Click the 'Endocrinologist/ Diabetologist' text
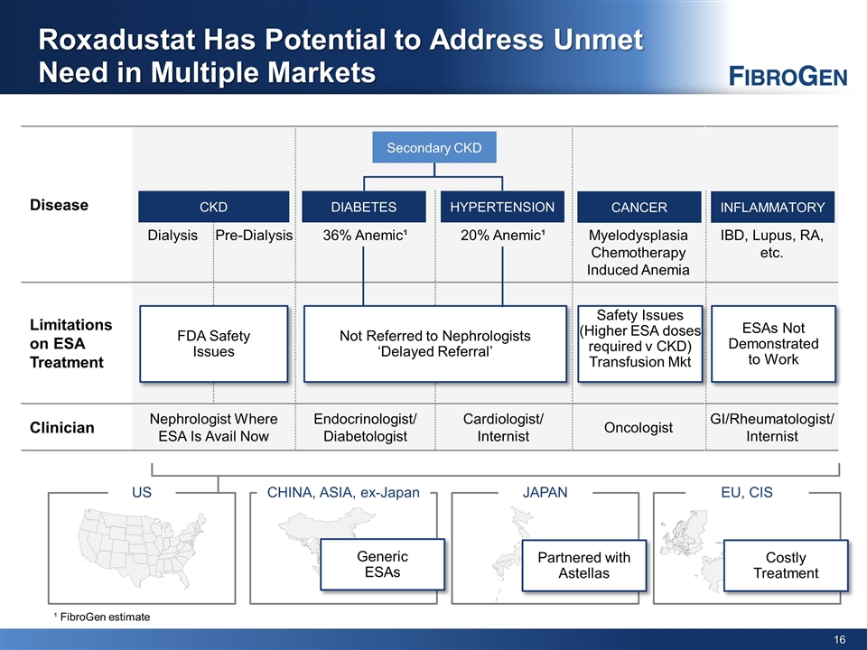This screenshot has width=867, height=650. pyautogui.click(x=365, y=428)
